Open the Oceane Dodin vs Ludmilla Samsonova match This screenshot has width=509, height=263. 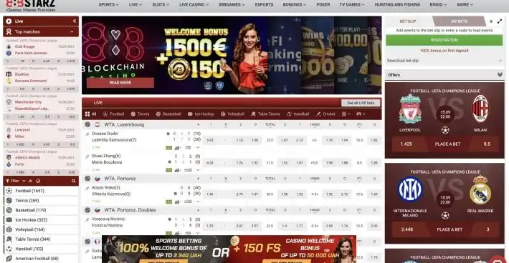[114, 137]
